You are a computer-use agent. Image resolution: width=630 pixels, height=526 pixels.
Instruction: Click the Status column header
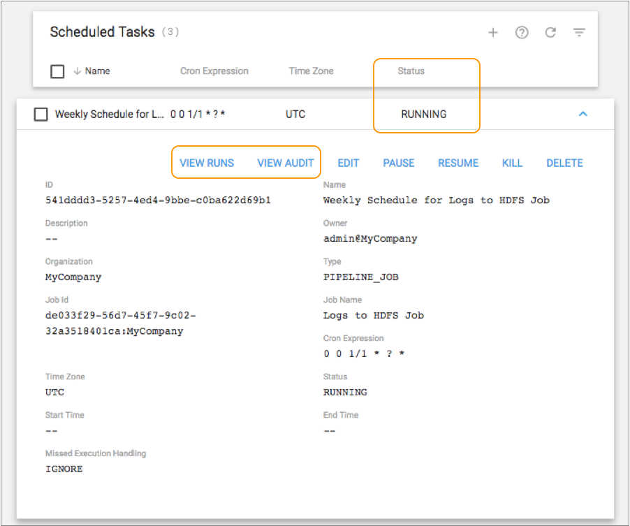tap(411, 71)
